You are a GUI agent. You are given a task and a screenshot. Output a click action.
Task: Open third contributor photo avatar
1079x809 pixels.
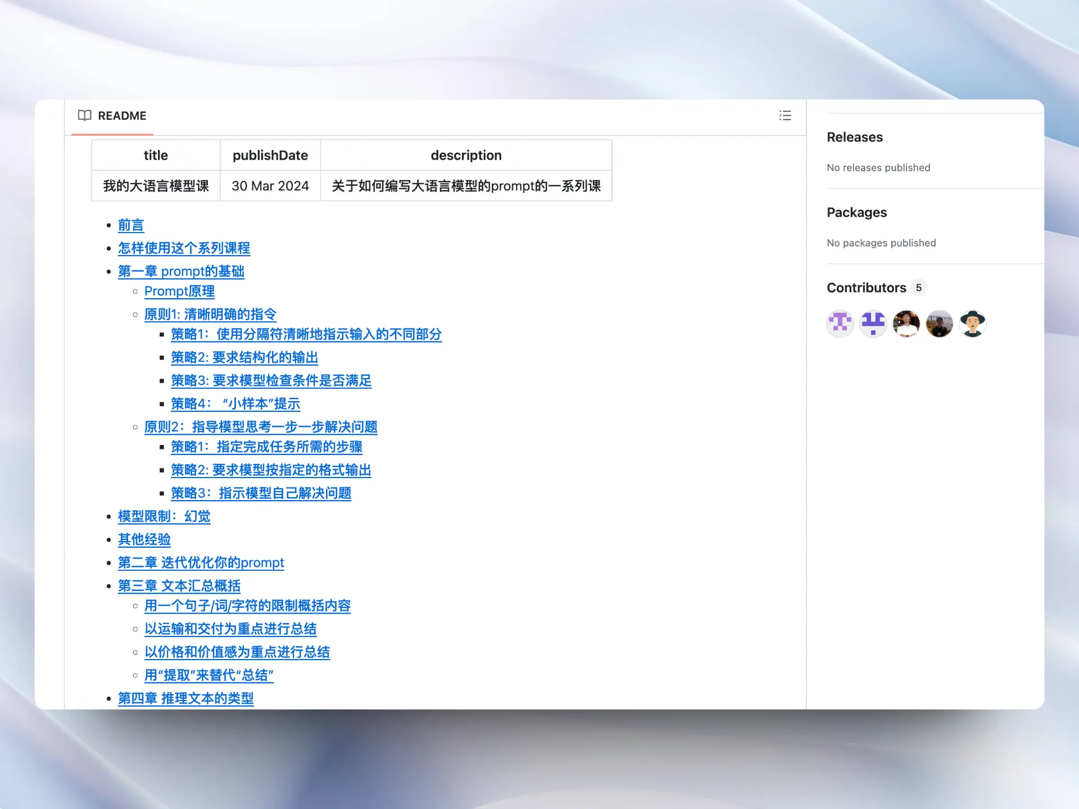906,324
